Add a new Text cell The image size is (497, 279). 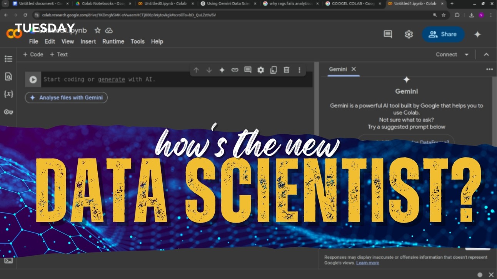point(59,54)
